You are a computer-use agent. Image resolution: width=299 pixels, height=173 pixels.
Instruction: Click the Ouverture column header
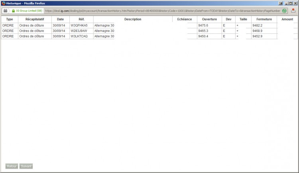[x=209, y=19]
